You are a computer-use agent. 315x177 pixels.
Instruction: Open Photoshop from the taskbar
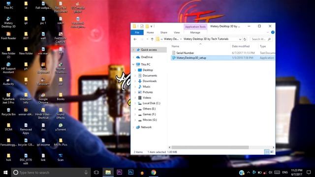pos(131,173)
